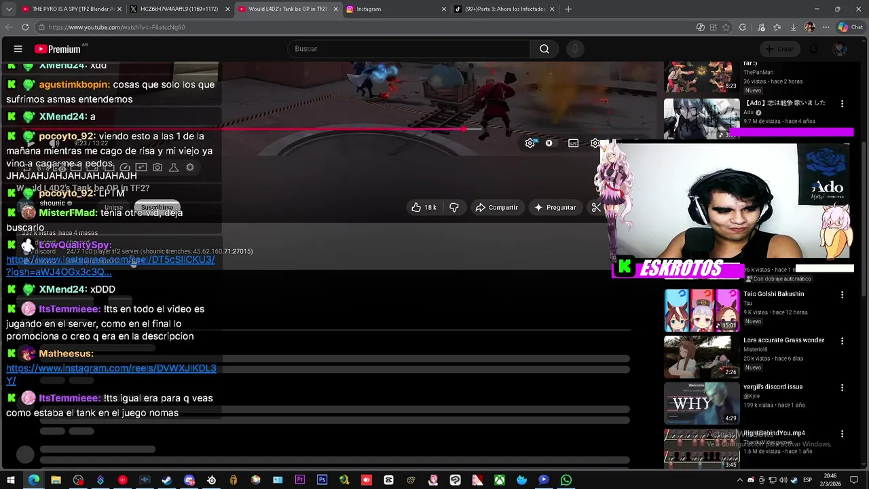The width and height of the screenshot is (869, 489).
Task: Open options for Teio Golshi Bakushin video
Action: [842, 295]
